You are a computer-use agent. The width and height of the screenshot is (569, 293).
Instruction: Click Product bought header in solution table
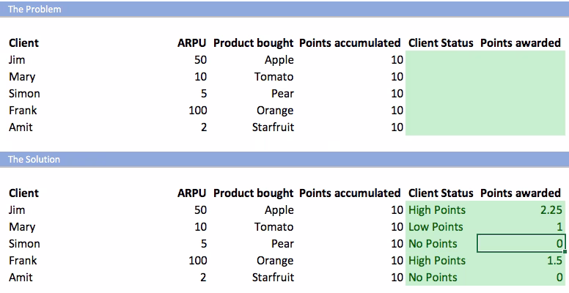tap(253, 193)
